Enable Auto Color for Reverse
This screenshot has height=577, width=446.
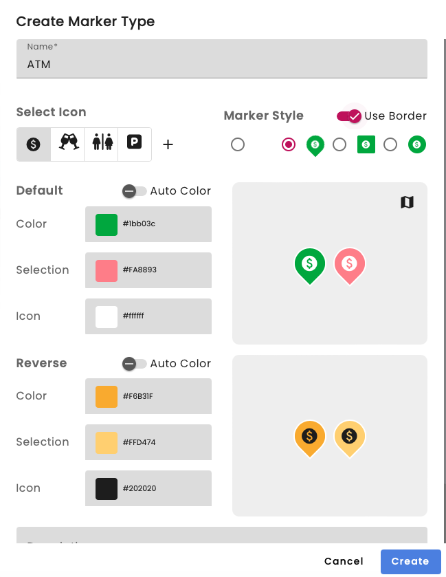pos(133,364)
